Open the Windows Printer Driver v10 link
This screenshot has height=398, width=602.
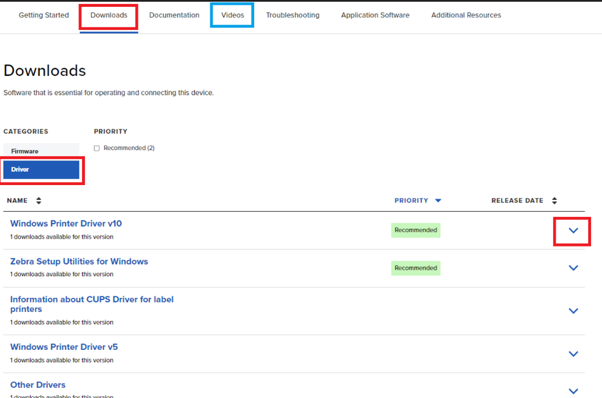[x=66, y=224]
